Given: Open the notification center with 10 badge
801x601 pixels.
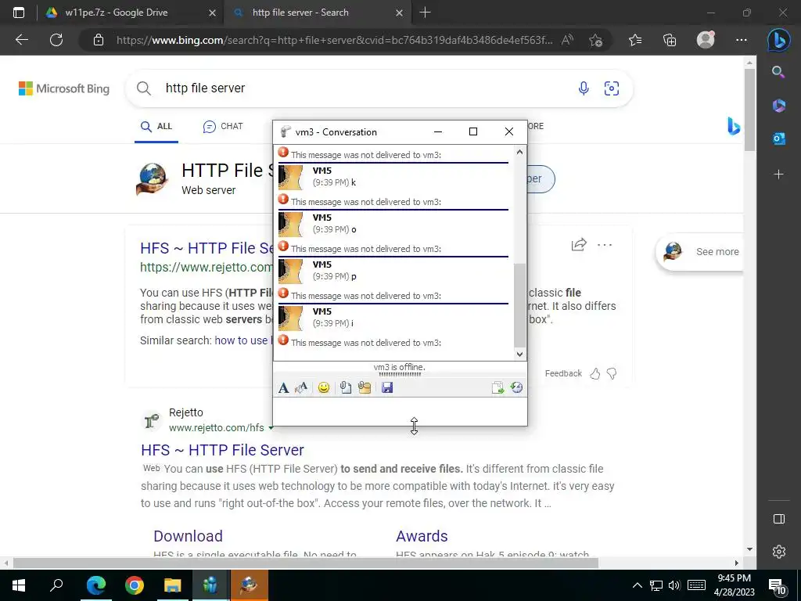Looking at the screenshot, I should 777,585.
